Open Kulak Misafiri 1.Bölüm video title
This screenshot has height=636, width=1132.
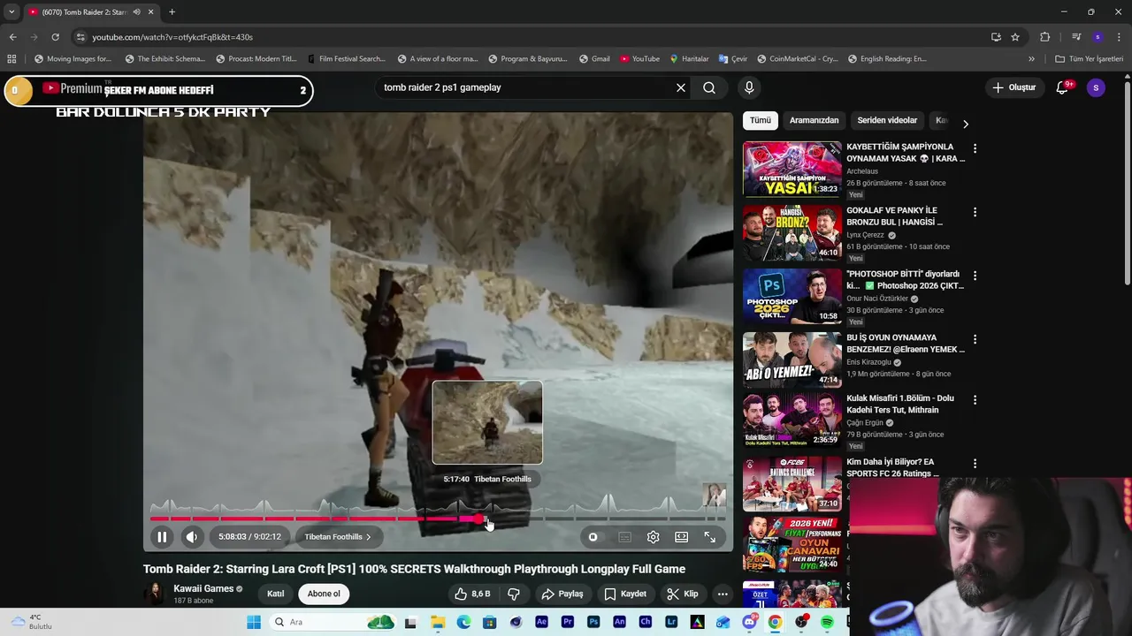[900, 404]
